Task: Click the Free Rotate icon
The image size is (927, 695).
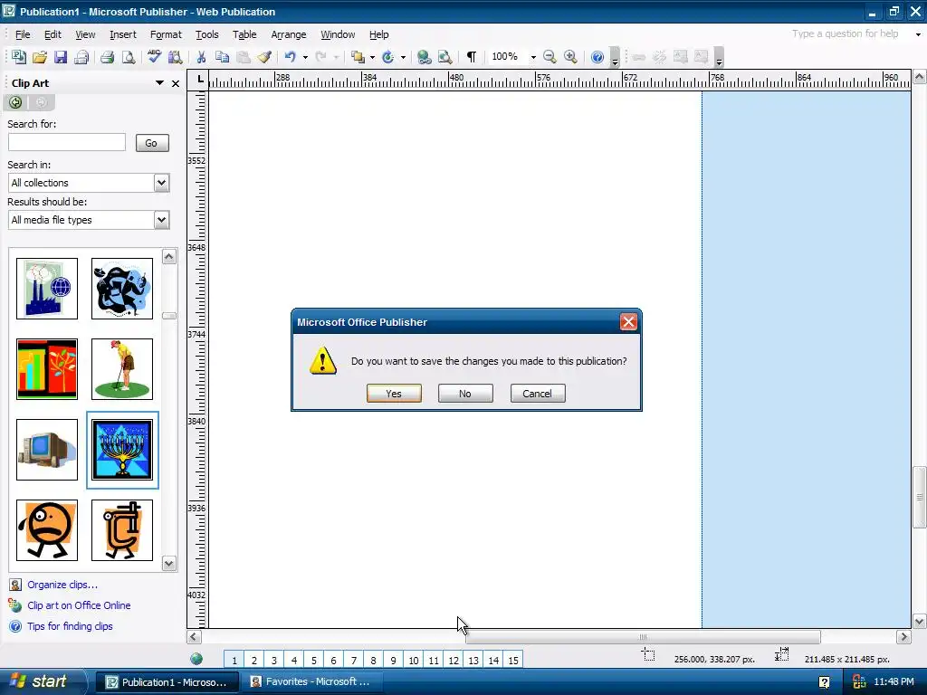Action: [387, 57]
